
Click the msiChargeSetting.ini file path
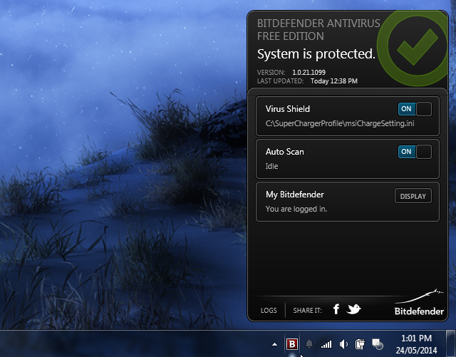(x=340, y=124)
